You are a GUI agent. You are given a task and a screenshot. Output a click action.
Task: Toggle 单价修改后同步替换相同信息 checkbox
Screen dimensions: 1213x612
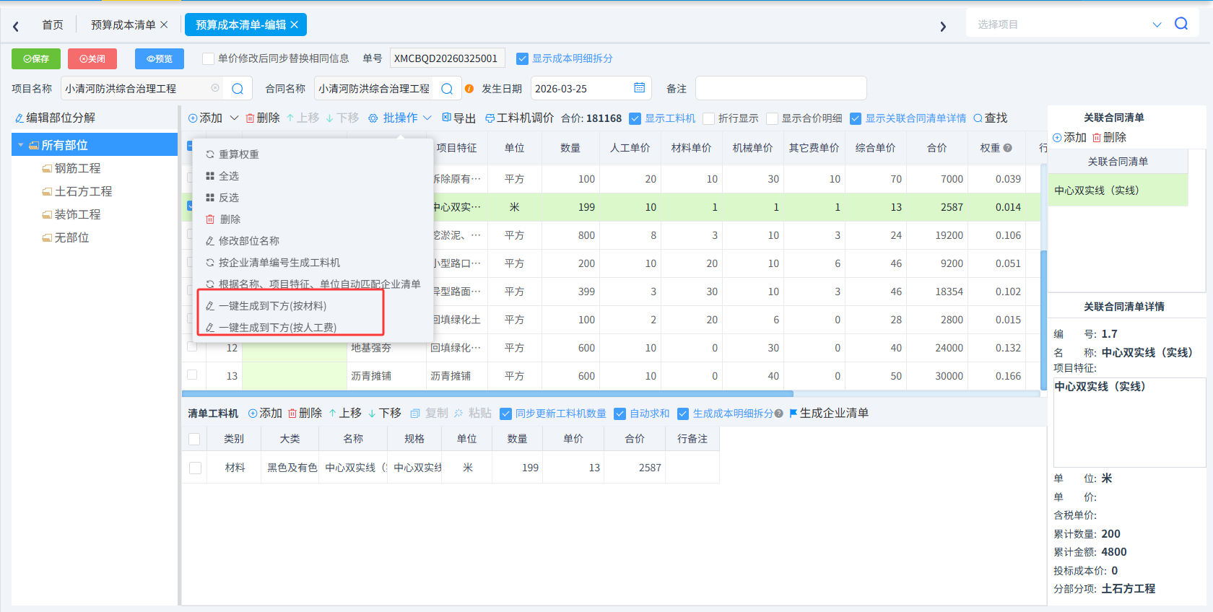coord(208,58)
